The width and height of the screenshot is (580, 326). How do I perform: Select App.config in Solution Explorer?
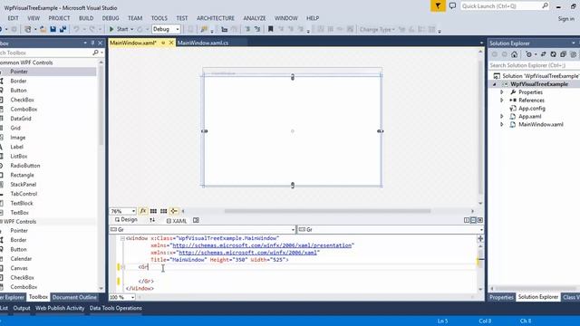coord(532,109)
